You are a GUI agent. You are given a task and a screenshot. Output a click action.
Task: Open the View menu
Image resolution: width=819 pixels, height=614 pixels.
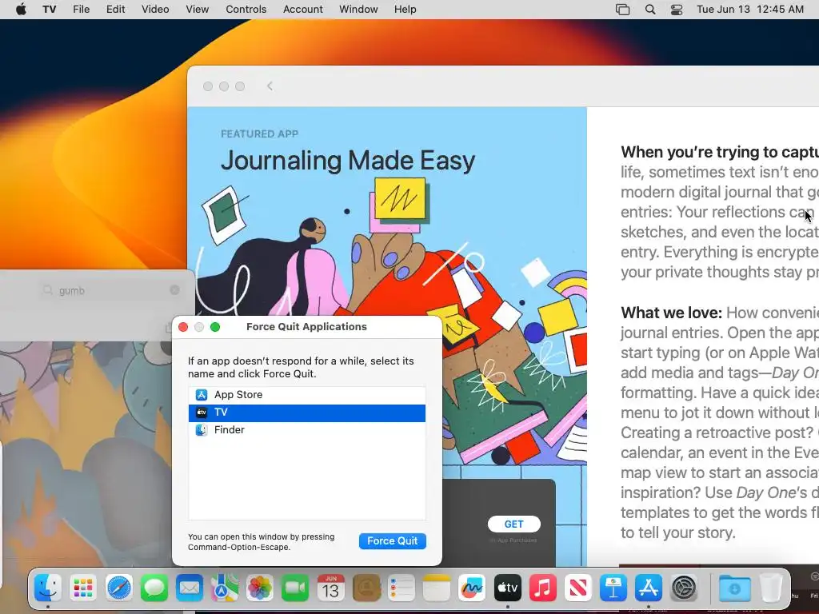pos(197,10)
